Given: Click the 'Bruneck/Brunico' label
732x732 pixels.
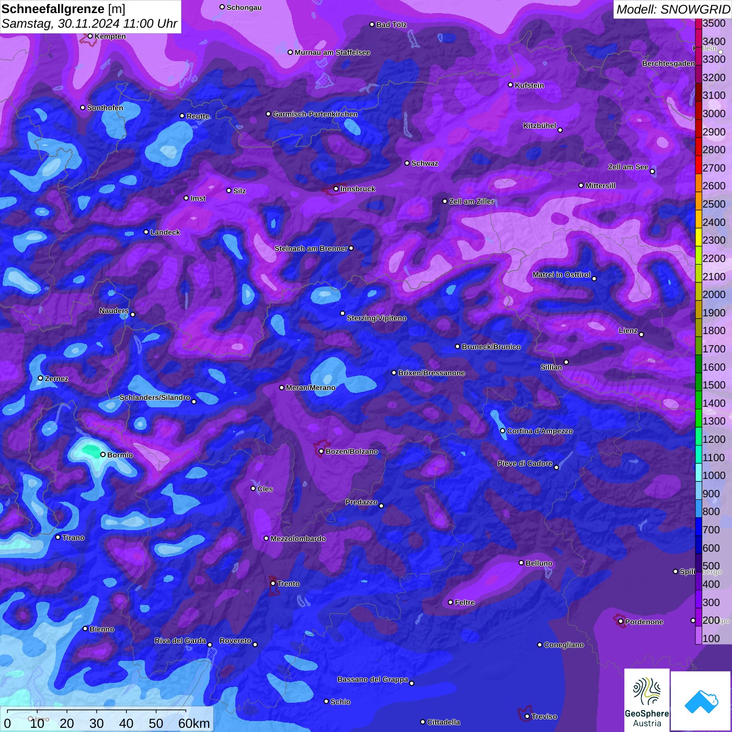Looking at the screenshot, I should click(x=491, y=347).
